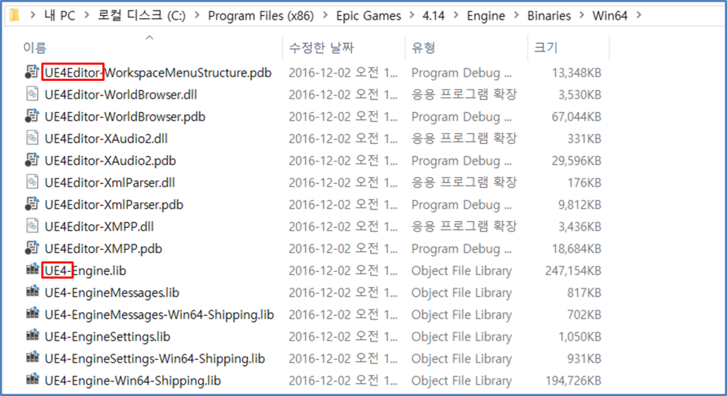Select file UE4-EngineMessages.lib
This screenshot has height=396, width=727.
[112, 293]
